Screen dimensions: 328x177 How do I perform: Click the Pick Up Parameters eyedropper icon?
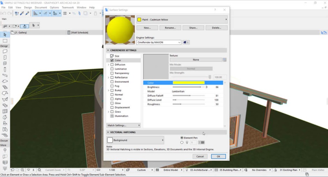(22, 13)
